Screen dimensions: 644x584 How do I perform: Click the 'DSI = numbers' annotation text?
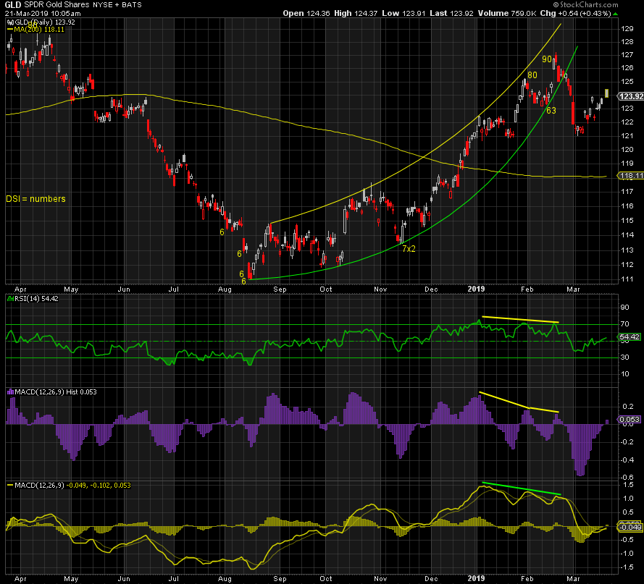point(35,198)
